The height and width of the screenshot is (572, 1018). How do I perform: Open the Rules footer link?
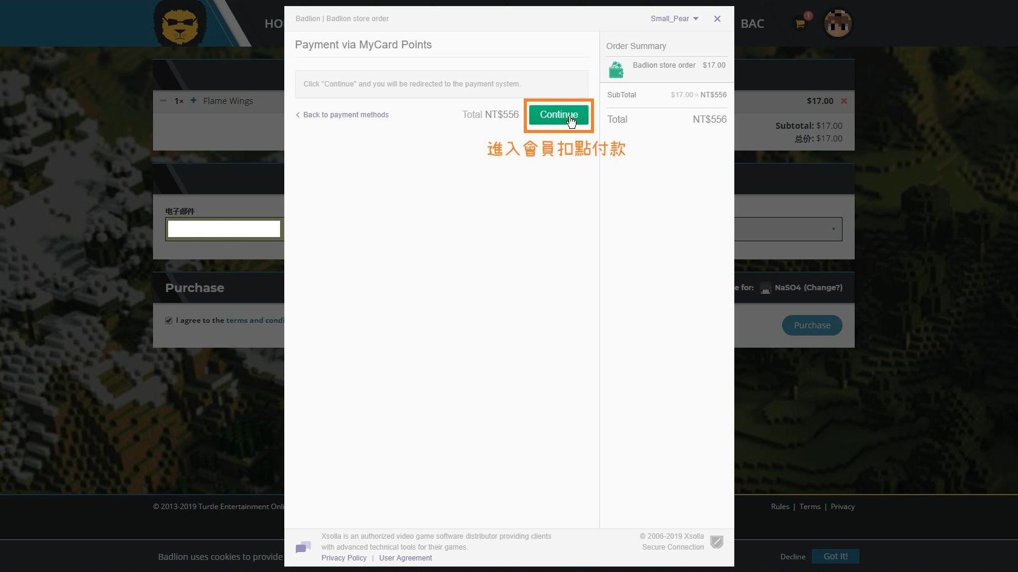pyautogui.click(x=780, y=507)
